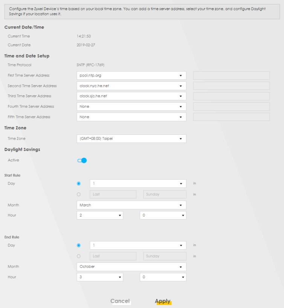Screen dimensions: 284x308
Task: Open Start Rule minute dropdown showing 0
Action: pyautogui.click(x=163, y=215)
